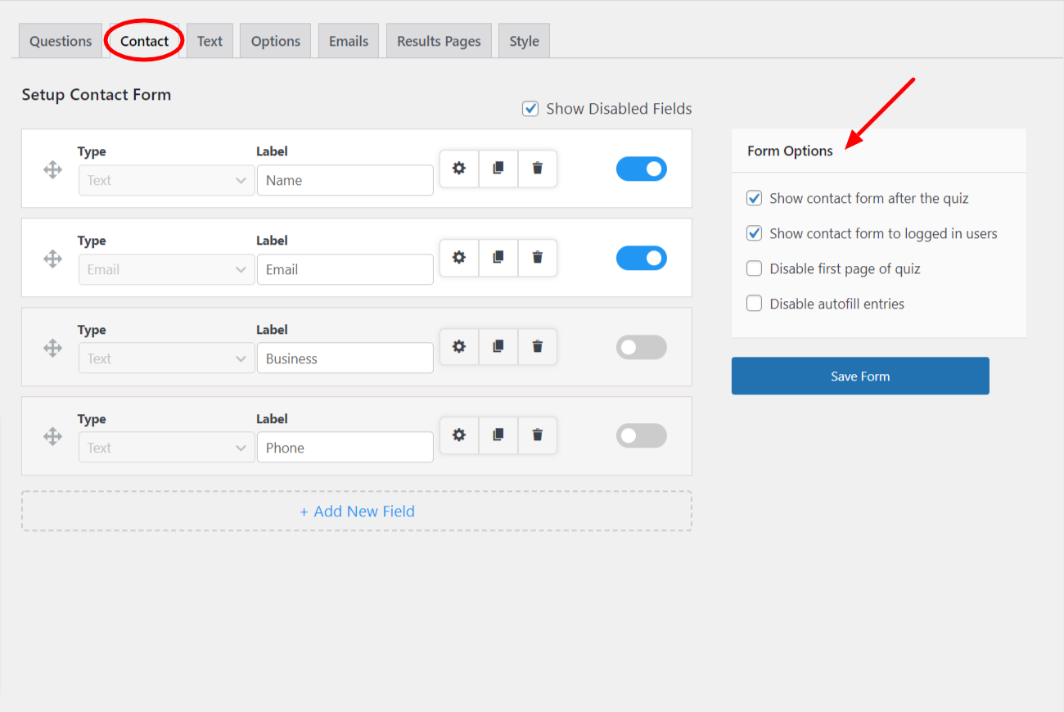The height and width of the screenshot is (712, 1064).
Task: Enable the Business field toggle
Action: coord(641,347)
